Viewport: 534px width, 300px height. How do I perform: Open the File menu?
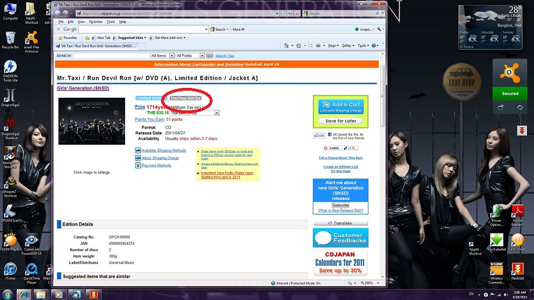(61, 21)
